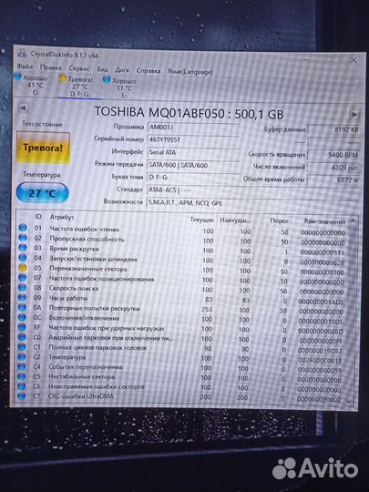369x492 pixels.
Task: Click the Текущее column header
Action: point(202,220)
